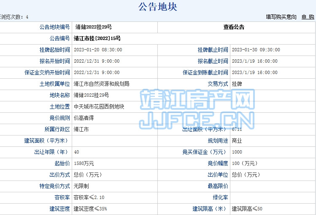Viewport: 316px width, 215px height.
Task: Click the 绿化率 label
Action: click(221, 197)
